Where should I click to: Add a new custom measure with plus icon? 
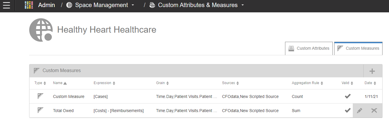coord(372,71)
